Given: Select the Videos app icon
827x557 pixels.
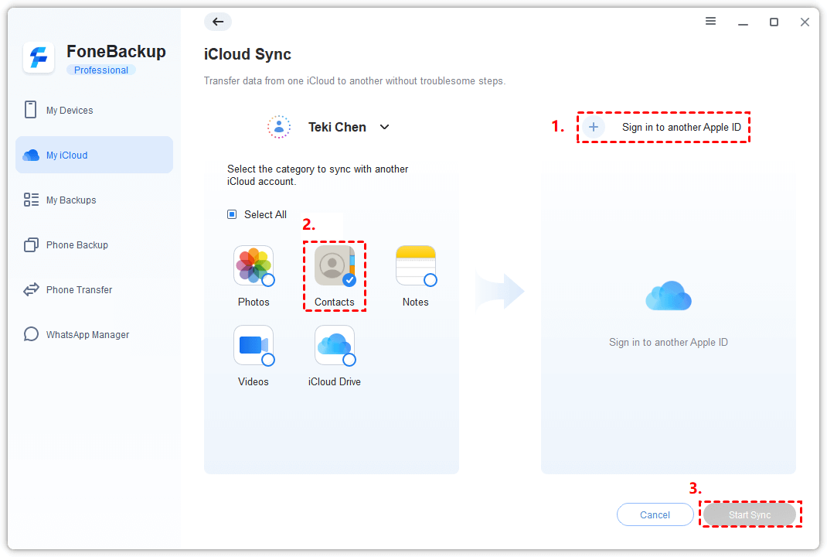Looking at the screenshot, I should click(254, 345).
